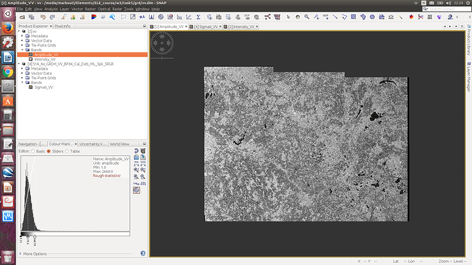
Task: Click the Open Product toolbar icon
Action: tap(23, 17)
